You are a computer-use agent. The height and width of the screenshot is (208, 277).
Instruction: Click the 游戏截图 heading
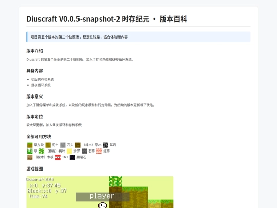[35, 169]
